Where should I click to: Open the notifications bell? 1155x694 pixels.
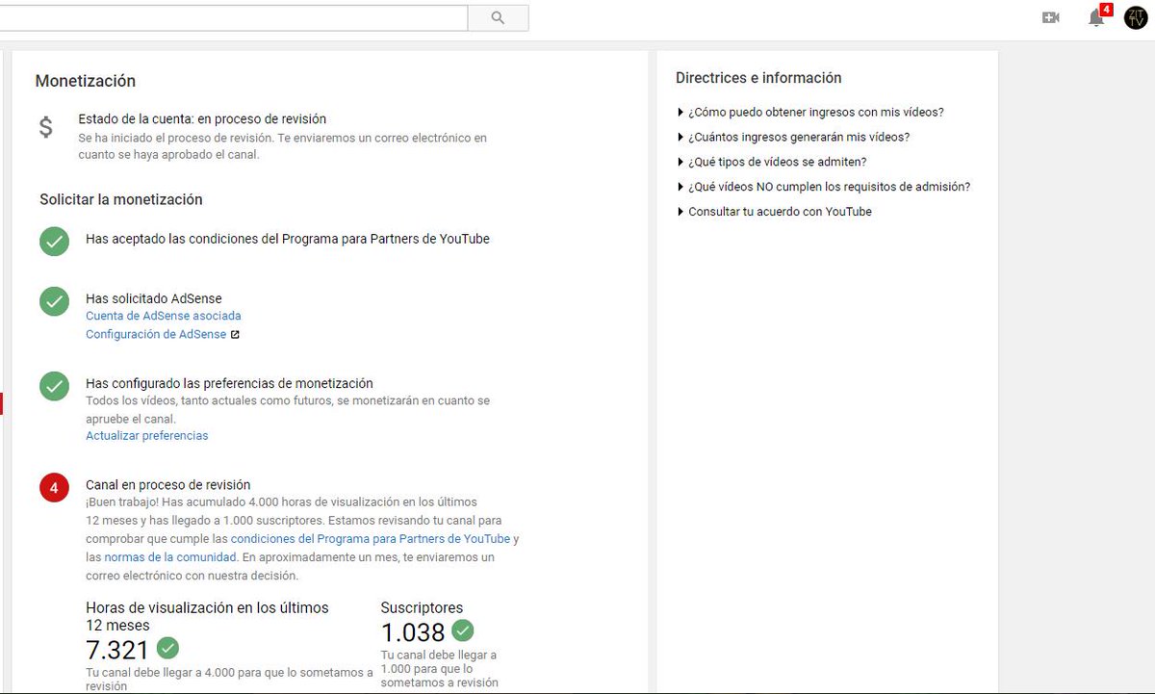click(1096, 17)
